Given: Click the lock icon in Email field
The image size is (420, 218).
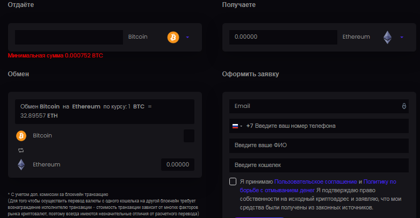Looking at the screenshot, I should coord(404,106).
